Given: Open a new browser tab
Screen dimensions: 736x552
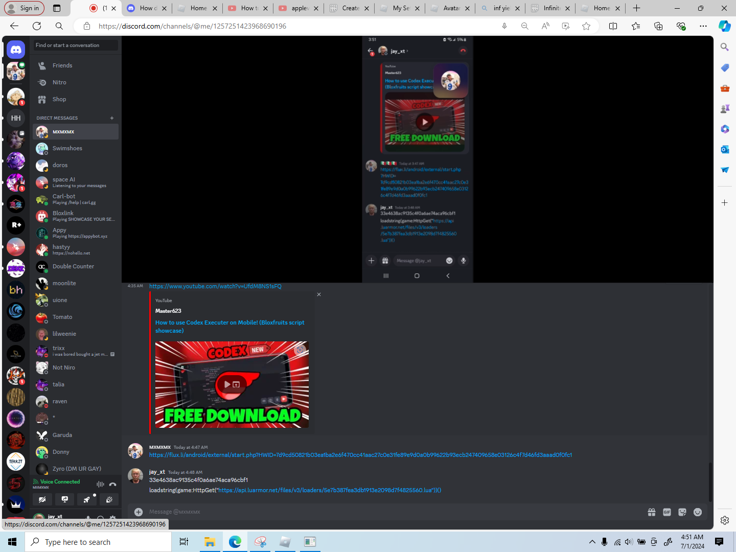Looking at the screenshot, I should 636,8.
